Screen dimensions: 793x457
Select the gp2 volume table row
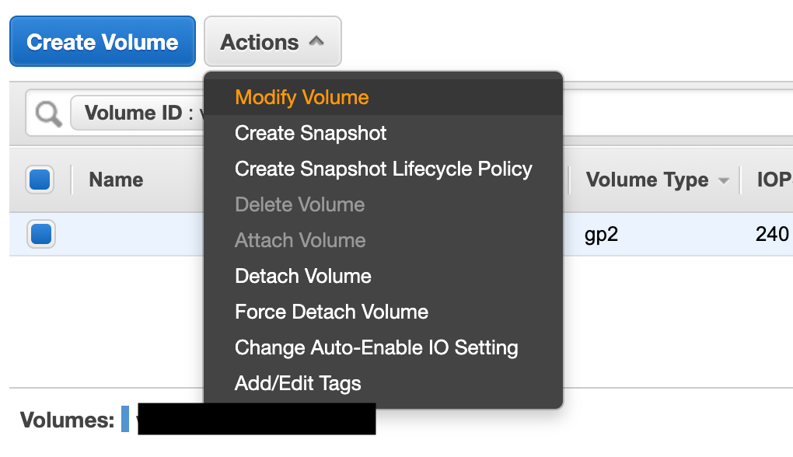(401, 234)
